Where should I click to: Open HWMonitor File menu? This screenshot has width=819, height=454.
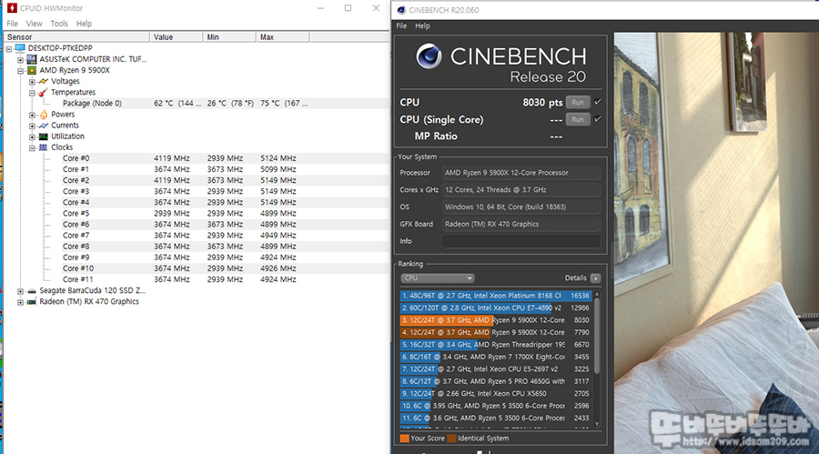click(12, 24)
